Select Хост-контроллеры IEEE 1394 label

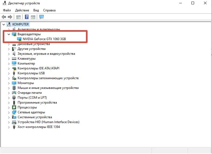pos(39,127)
